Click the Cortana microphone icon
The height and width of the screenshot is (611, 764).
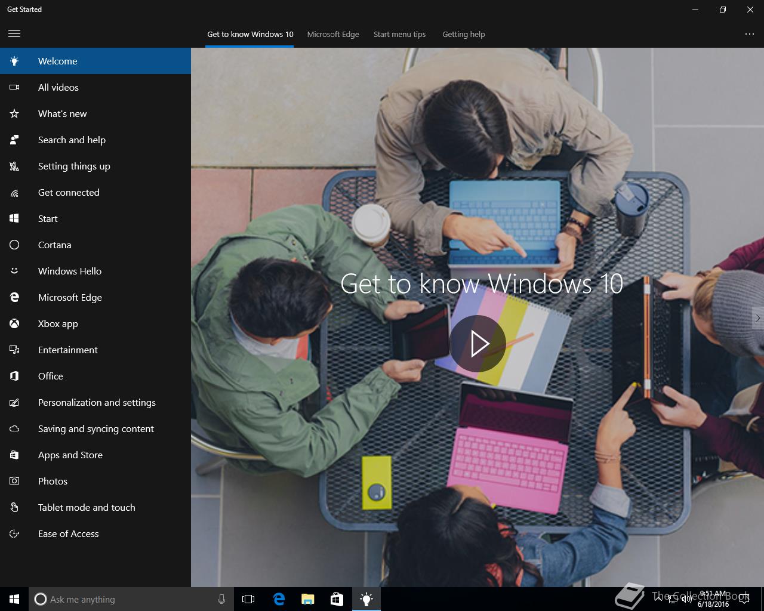[221, 599]
